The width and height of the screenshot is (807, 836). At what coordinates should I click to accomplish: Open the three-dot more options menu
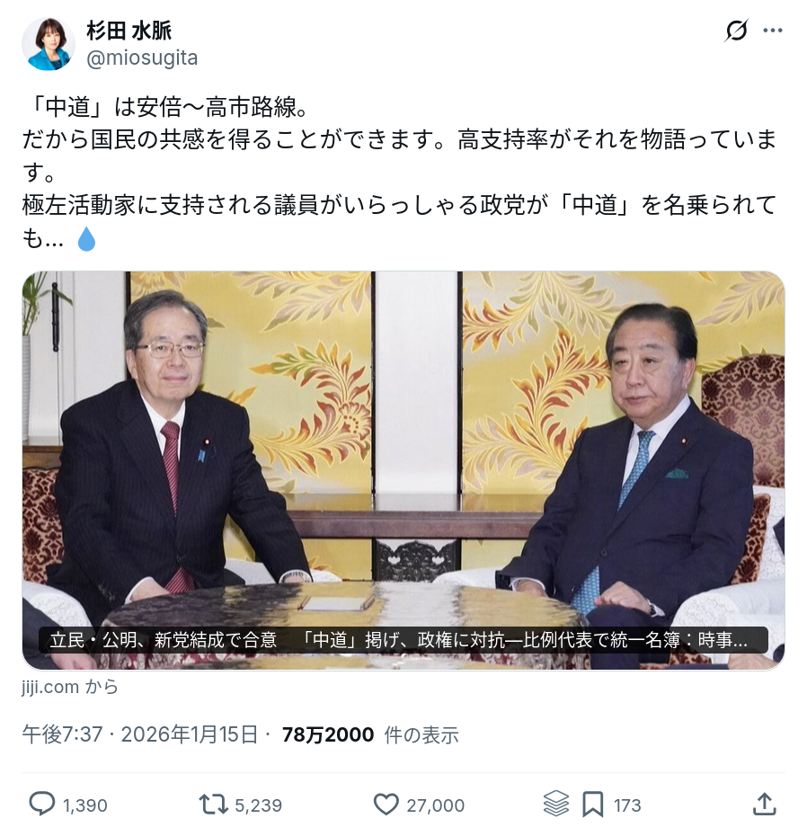pos(772,31)
